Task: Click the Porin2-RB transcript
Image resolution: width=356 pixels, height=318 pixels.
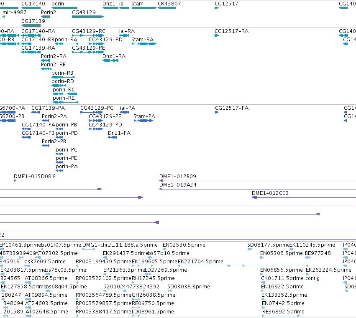Action: pyautogui.click(x=46, y=69)
